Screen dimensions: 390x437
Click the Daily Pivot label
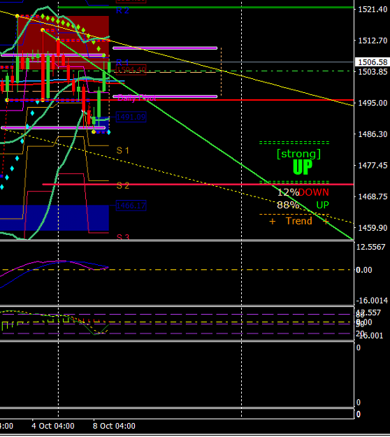[137, 98]
